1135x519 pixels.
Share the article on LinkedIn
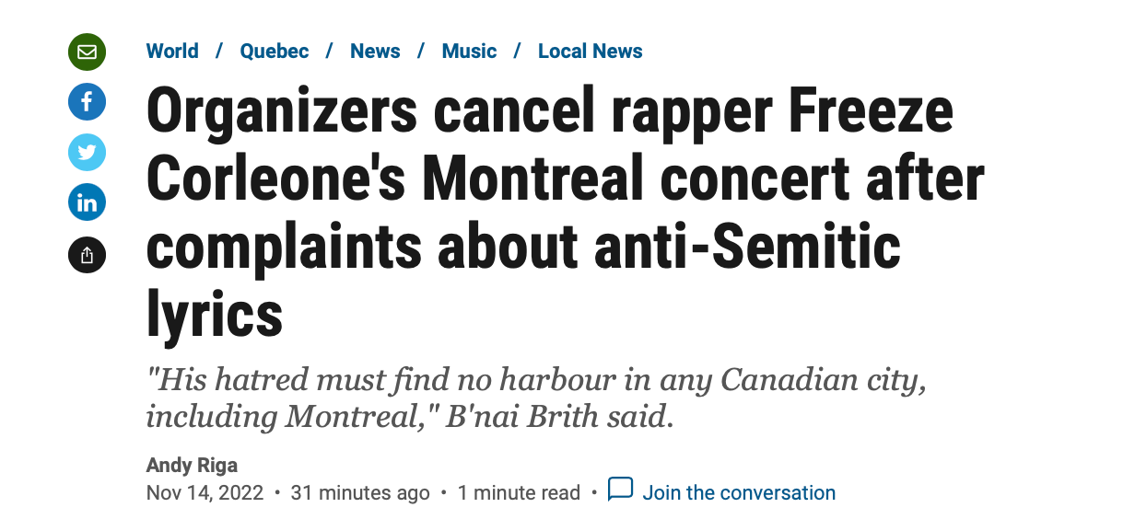click(88, 202)
